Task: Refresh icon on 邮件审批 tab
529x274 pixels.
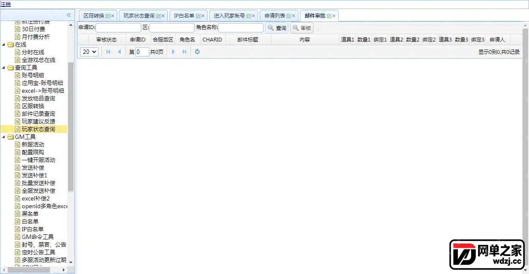Action: [329, 16]
